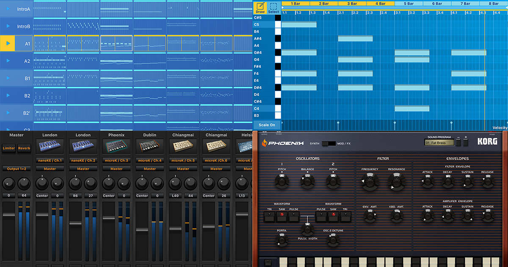
Task: Click the A#4 note in bar 3
Action: [355, 39]
